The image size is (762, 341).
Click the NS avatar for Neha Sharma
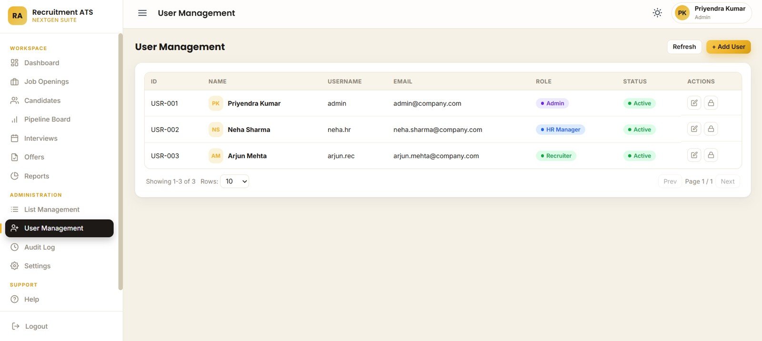coord(216,130)
